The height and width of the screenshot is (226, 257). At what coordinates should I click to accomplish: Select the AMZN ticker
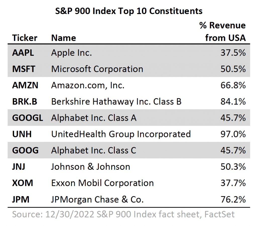tap(25, 85)
